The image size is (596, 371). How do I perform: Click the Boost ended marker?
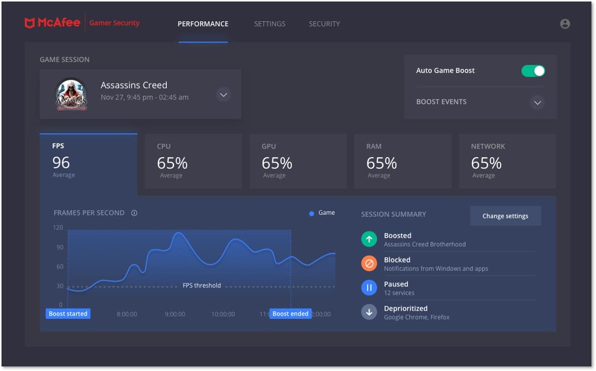[x=290, y=314]
